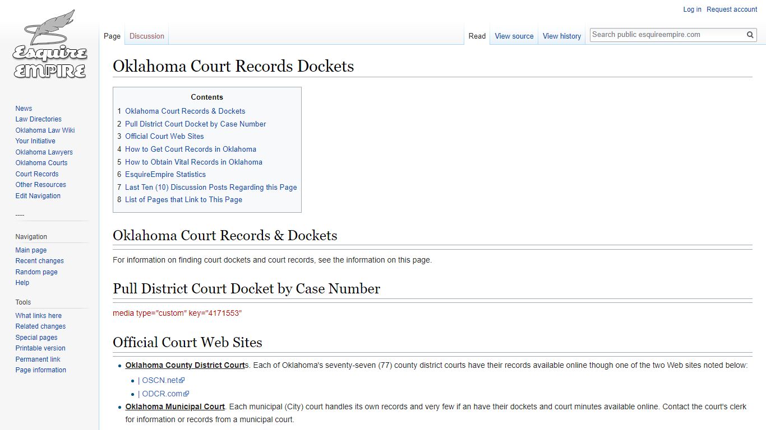Open the View source tab
Viewport: 766px width, 430px height.
(514, 36)
